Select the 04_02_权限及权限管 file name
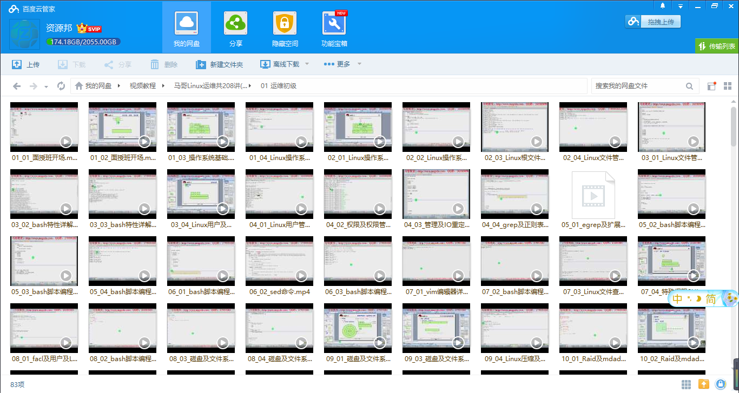Viewport: 739px width, 393px height. coord(358,225)
